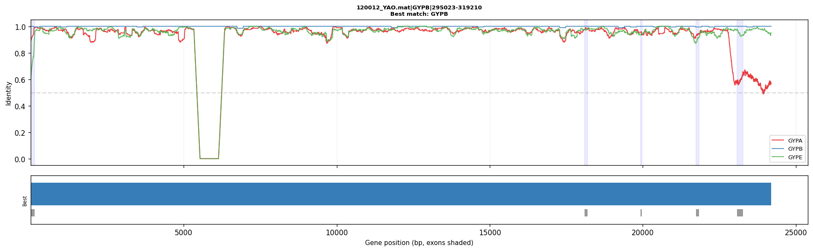Click the 'Gene position (bp, exons shaded)' axis label
This screenshot has width=813, height=251.
coord(419,243)
